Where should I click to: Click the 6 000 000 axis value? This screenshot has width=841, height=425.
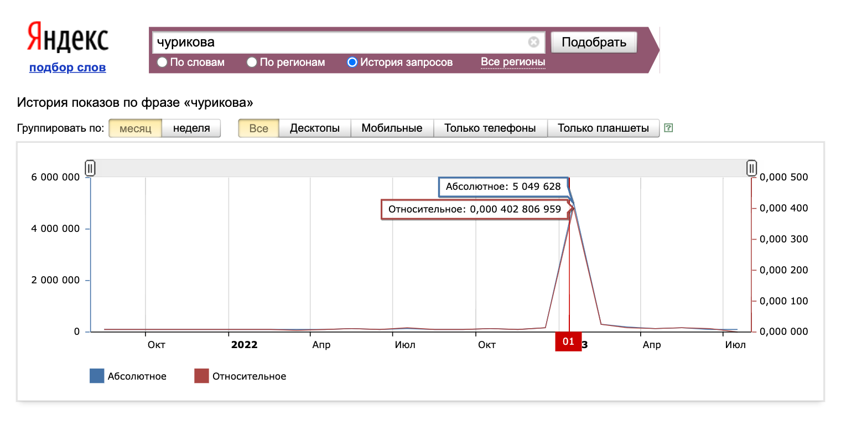coord(55,177)
